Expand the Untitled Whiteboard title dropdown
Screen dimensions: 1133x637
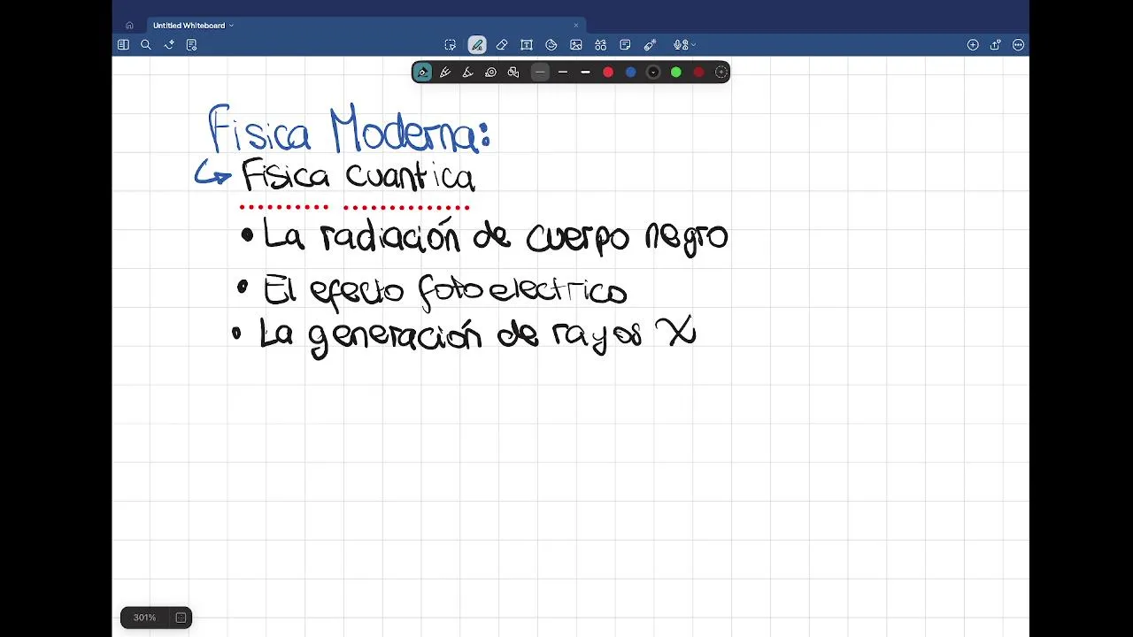[x=231, y=26]
